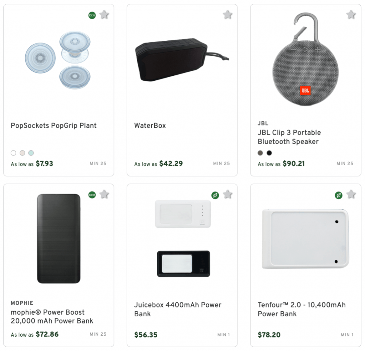This screenshot has height=351, width=365.
Task: Click the star icon on the mophie card
Action: (104, 195)
